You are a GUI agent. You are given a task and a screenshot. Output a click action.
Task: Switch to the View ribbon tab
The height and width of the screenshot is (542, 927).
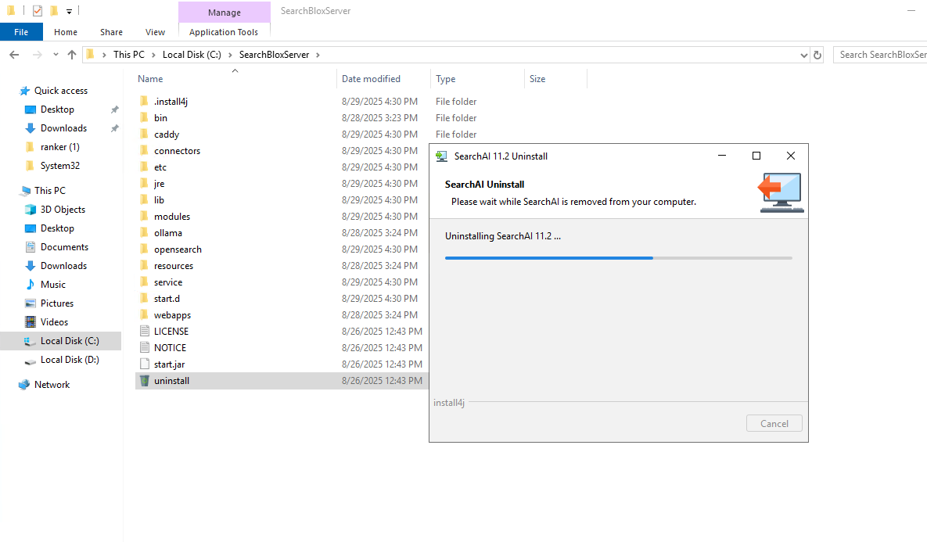tap(156, 32)
